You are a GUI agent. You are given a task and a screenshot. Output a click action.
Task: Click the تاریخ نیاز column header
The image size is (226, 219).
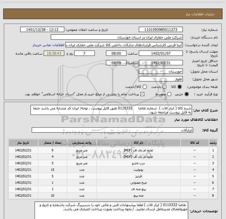point(23,143)
